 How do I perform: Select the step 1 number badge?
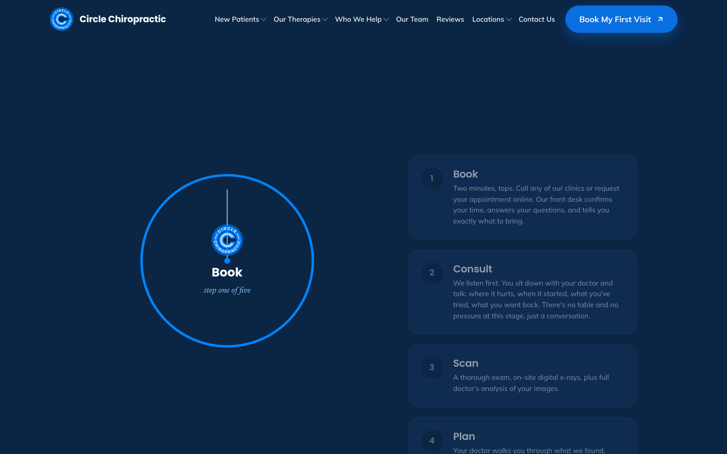point(432,178)
